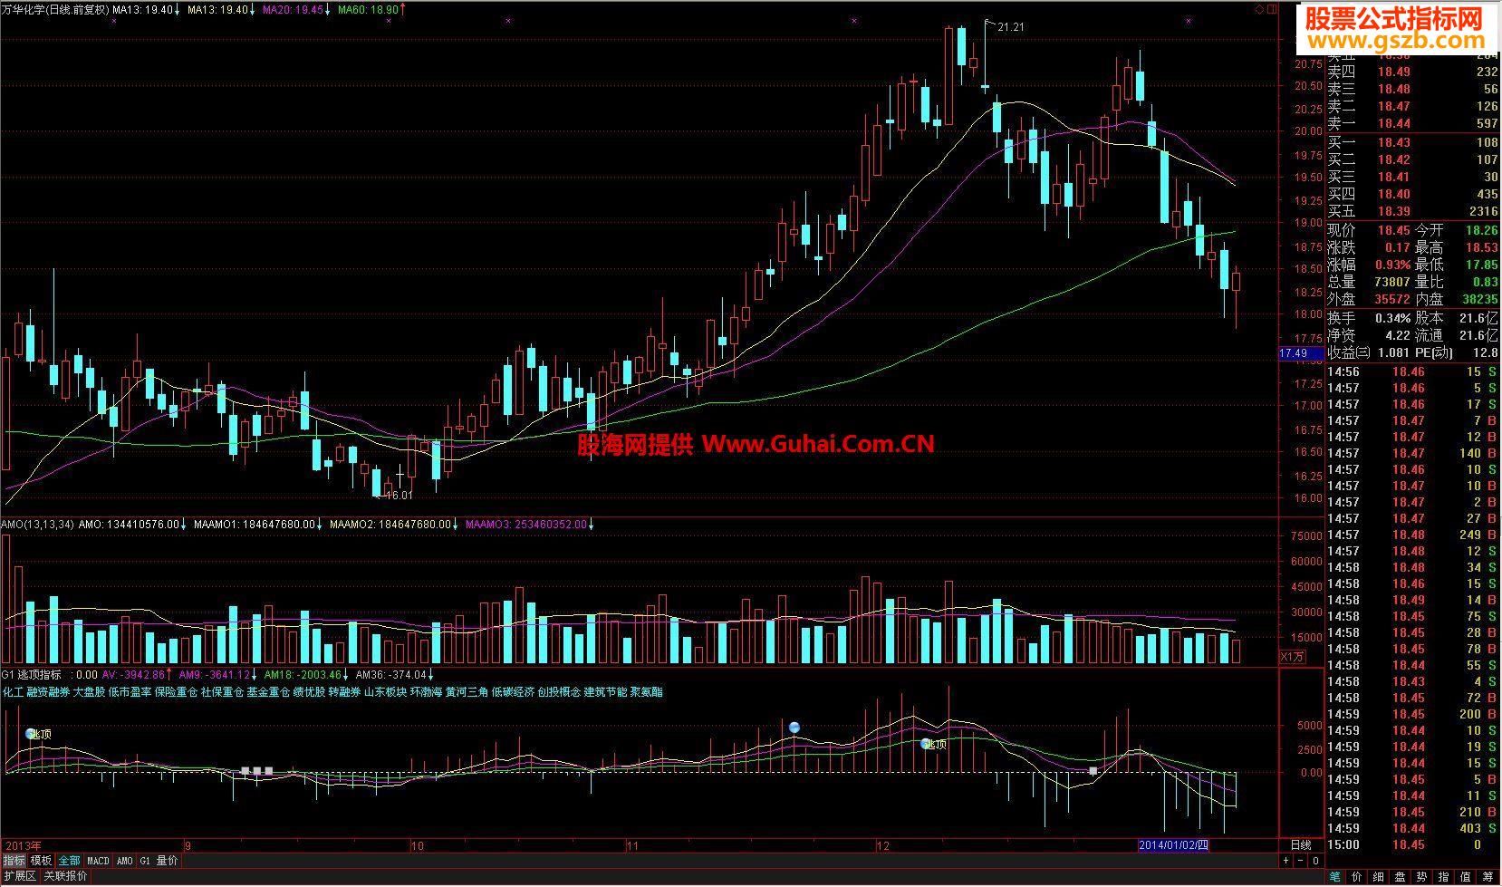
Task: Switch to the G1 indicator tab
Action: (145, 861)
